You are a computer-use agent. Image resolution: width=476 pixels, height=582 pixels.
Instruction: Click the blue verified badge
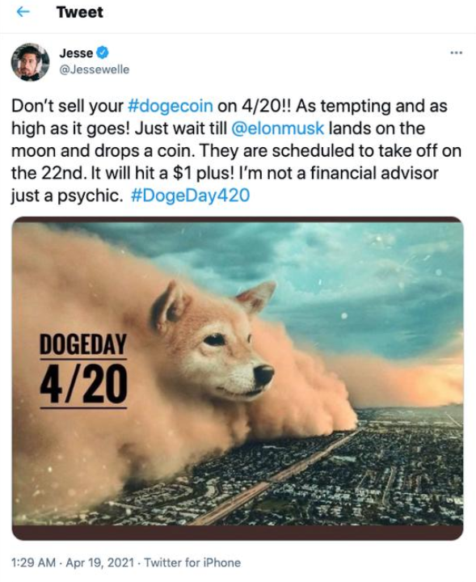tap(103, 53)
